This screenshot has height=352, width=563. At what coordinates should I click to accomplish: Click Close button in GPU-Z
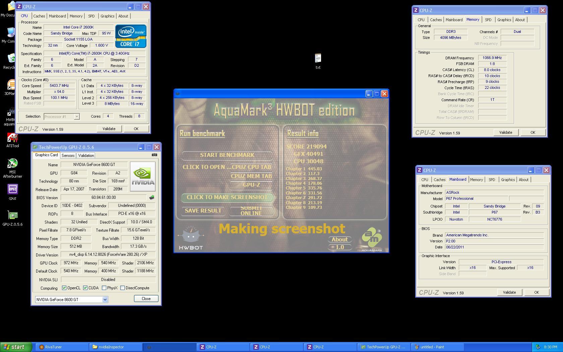point(146,299)
